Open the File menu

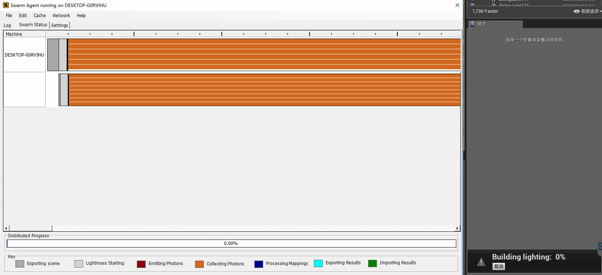9,16
